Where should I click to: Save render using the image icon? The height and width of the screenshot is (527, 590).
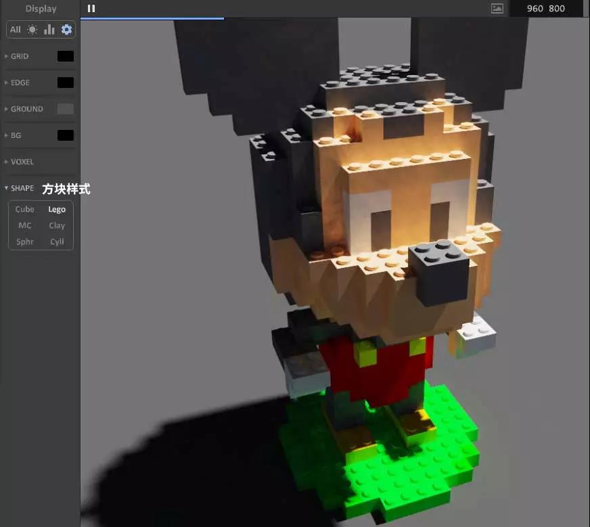497,8
